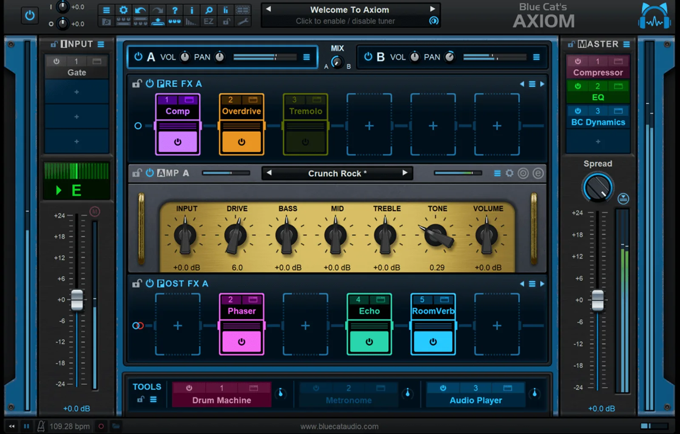Viewport: 680px width, 434px height.
Task: Open the help icon with the question mark
Action: point(175,9)
